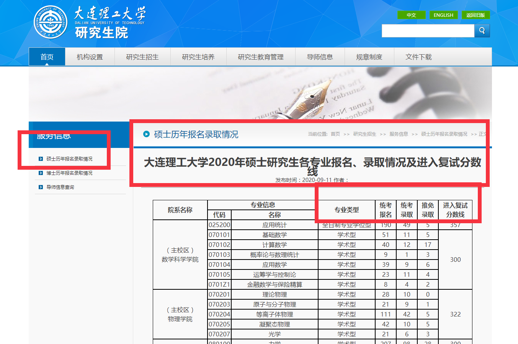Open the 研究生培养 menu
Image resolution: width=518 pixels, height=344 pixels.
coord(198,57)
